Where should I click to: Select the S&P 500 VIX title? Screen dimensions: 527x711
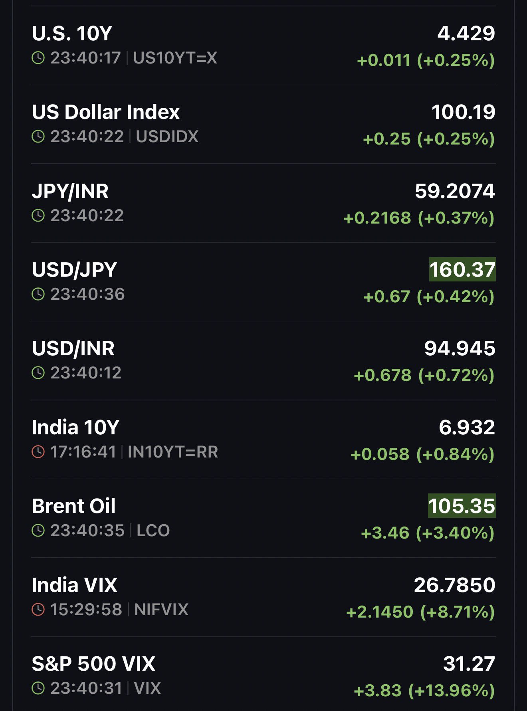93,664
